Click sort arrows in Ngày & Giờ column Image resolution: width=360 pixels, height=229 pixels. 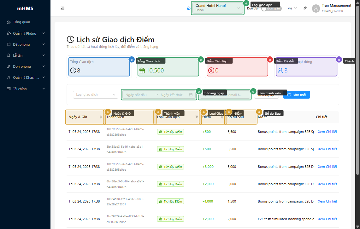coord(101,117)
